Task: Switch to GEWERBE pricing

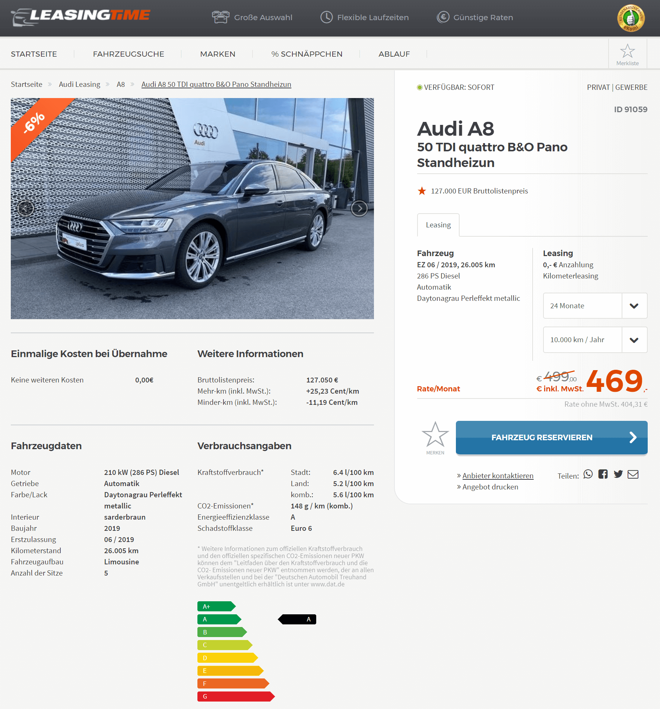Action: [x=631, y=87]
